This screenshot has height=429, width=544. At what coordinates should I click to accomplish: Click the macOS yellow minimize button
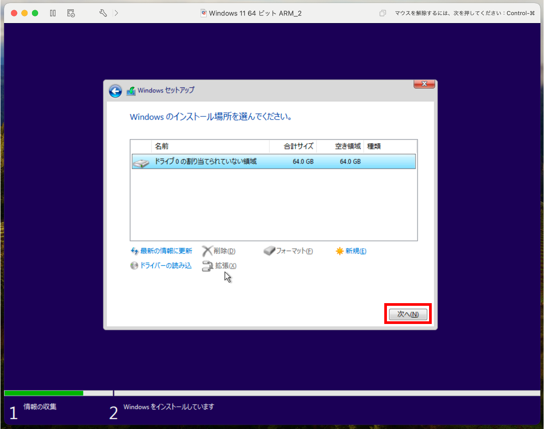[x=24, y=13]
